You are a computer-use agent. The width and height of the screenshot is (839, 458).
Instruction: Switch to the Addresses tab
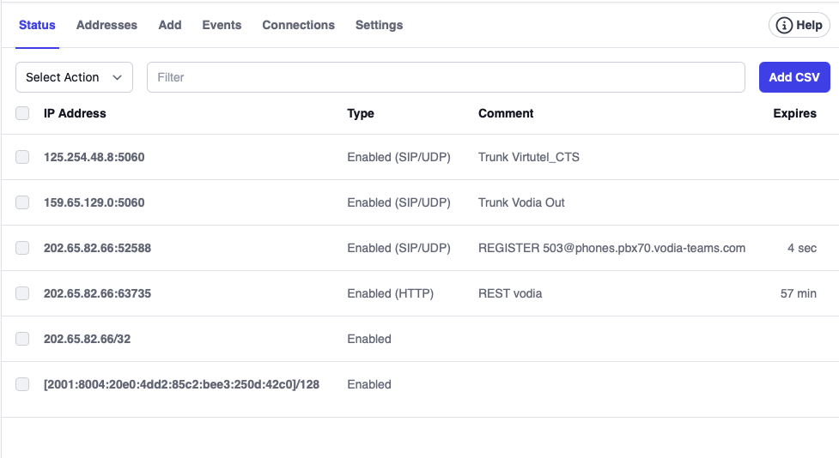[106, 25]
